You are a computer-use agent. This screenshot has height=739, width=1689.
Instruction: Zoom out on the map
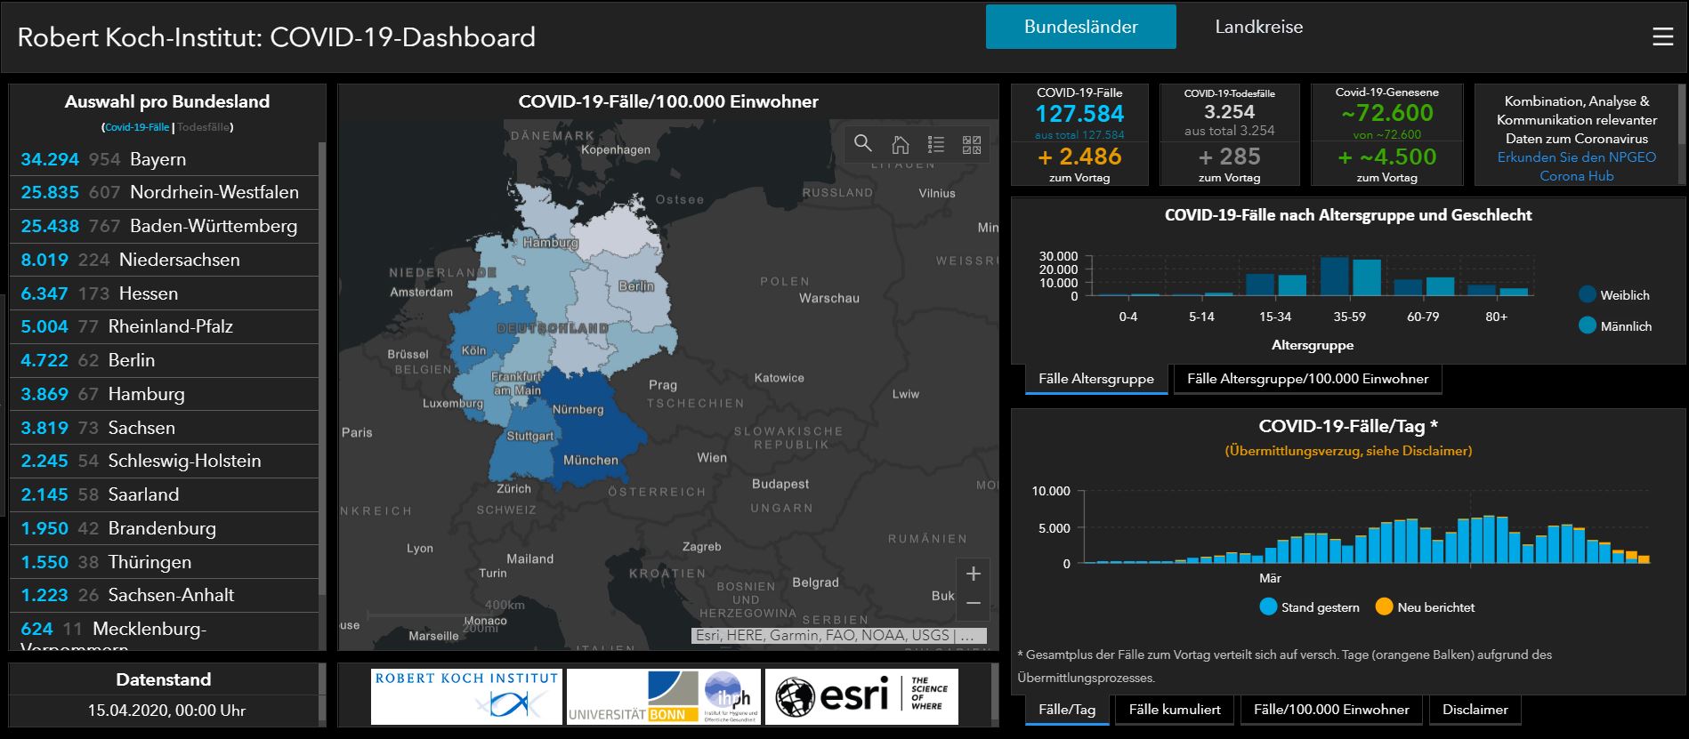pos(973,603)
